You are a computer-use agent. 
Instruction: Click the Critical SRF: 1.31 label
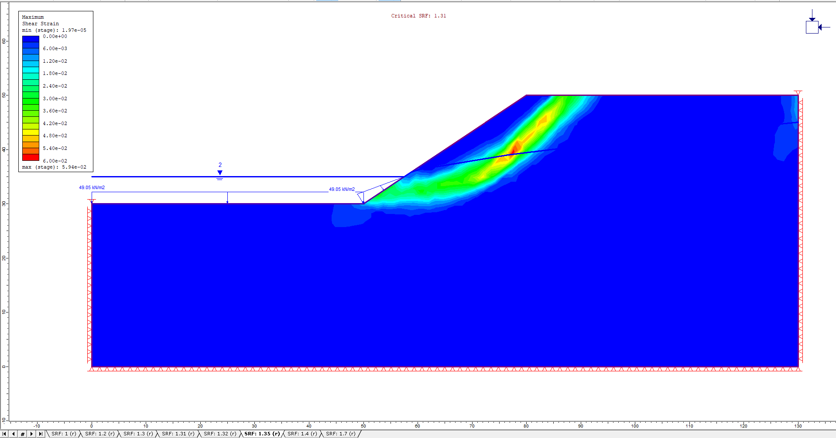[418, 15]
